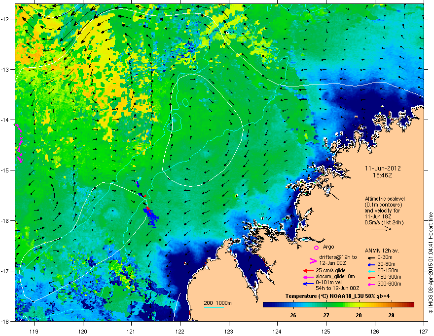Click the dark red end of temperature colorbar
This screenshot has height=336, width=434.
(x=411, y=305)
